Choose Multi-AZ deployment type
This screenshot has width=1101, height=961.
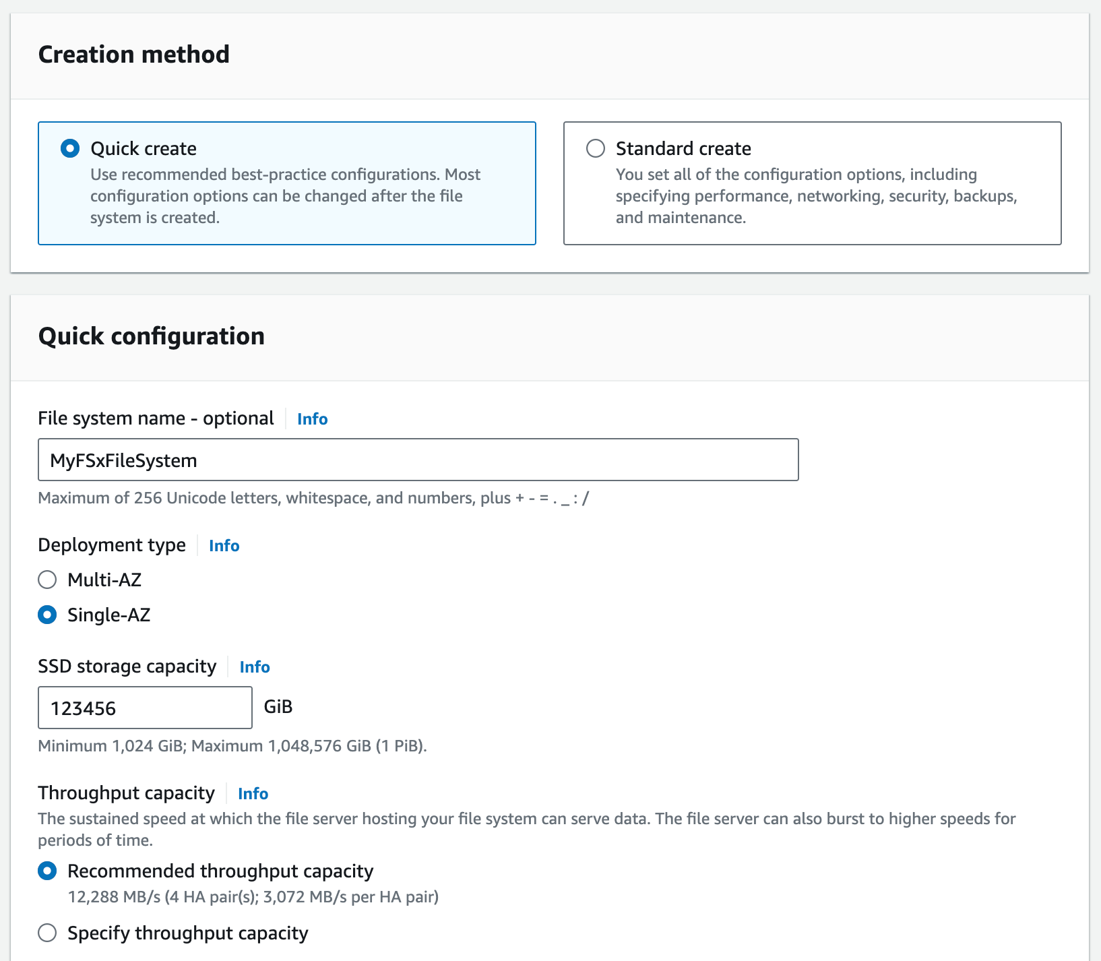[47, 580]
